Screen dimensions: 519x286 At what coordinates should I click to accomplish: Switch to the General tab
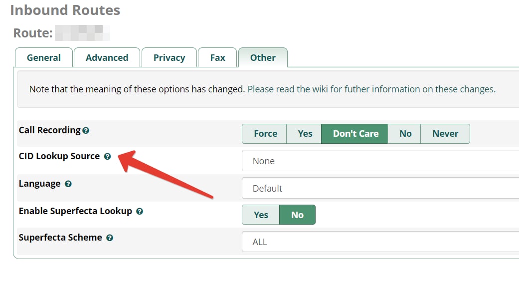(x=44, y=58)
